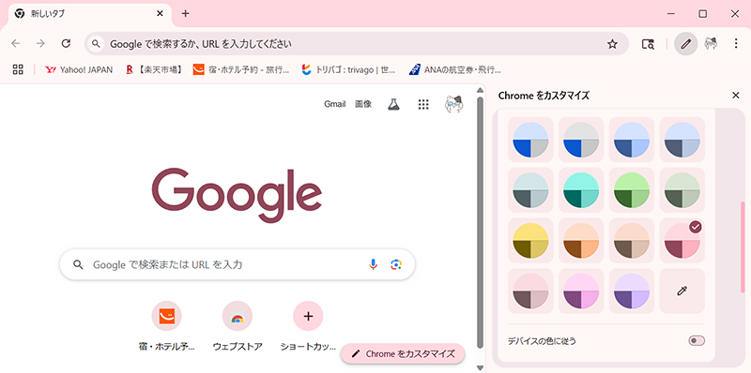Click the magnifier icon in the address bar
Screen dimensions: 751x373
(97, 44)
